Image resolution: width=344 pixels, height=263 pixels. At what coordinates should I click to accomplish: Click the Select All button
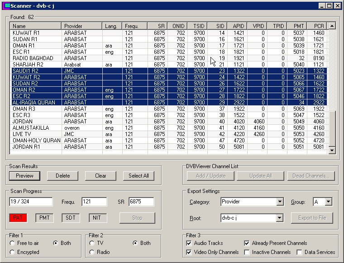point(139,176)
